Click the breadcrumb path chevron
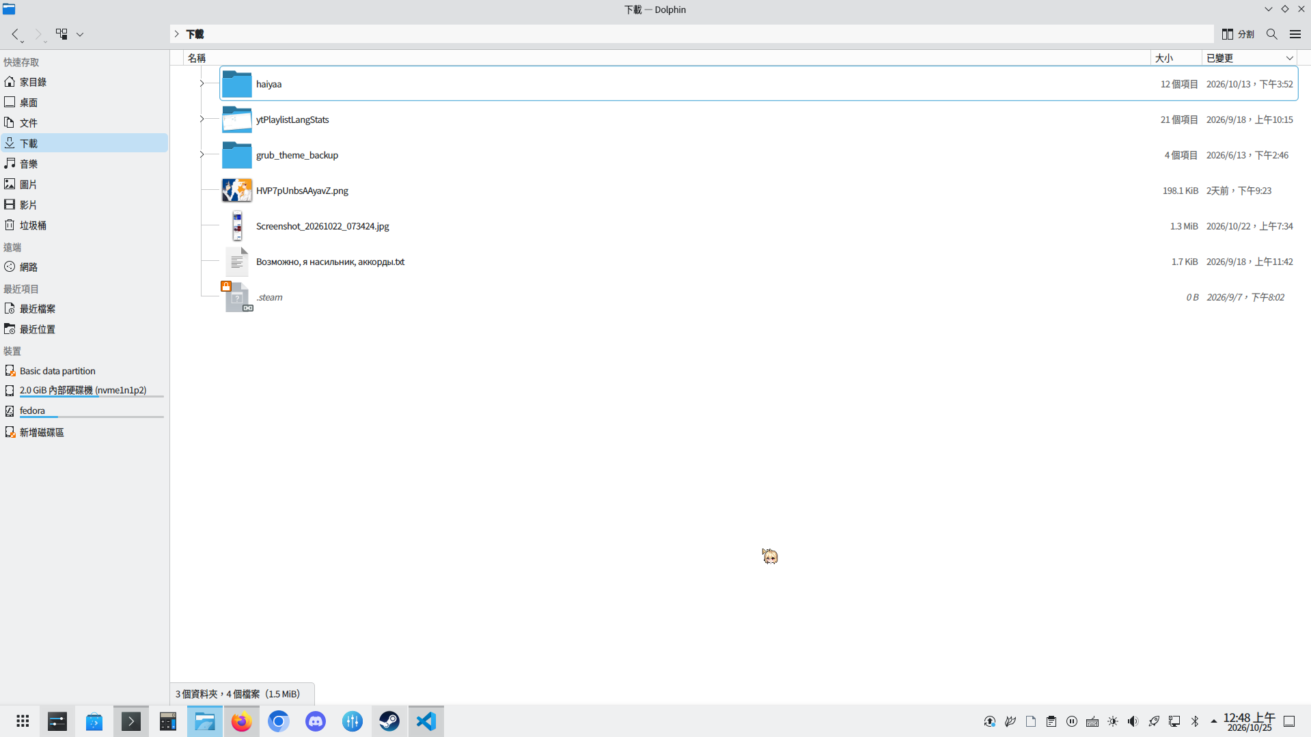The height and width of the screenshot is (737, 1311). point(176,34)
